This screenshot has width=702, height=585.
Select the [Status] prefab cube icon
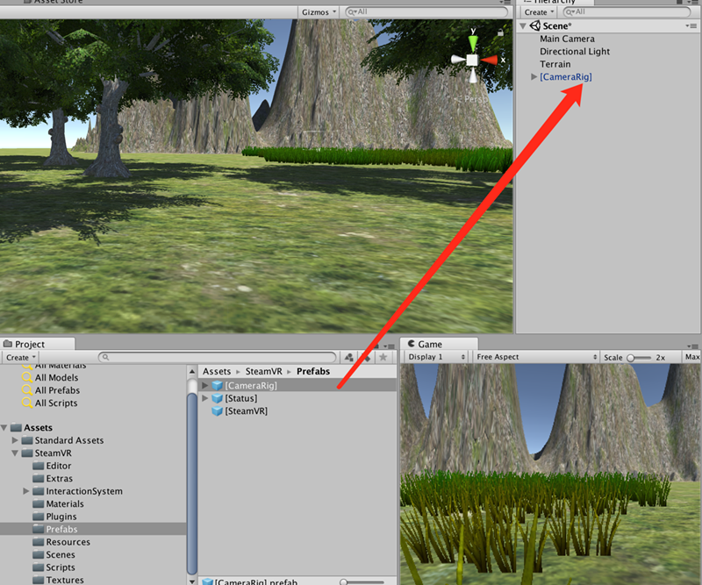pyautogui.click(x=218, y=398)
